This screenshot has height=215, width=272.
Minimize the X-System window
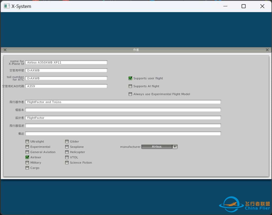[225, 6]
